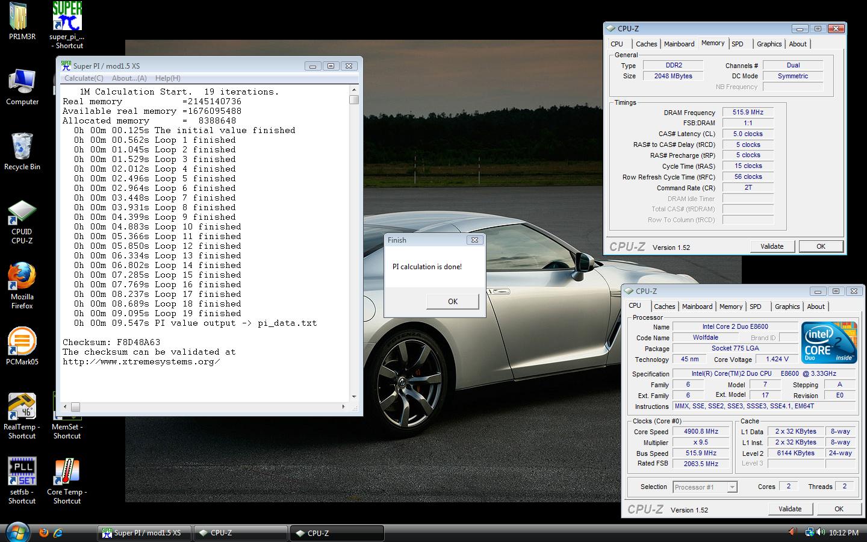The image size is (867, 542).
Task: Click the Size value 2048 MBytes
Action: pos(673,76)
